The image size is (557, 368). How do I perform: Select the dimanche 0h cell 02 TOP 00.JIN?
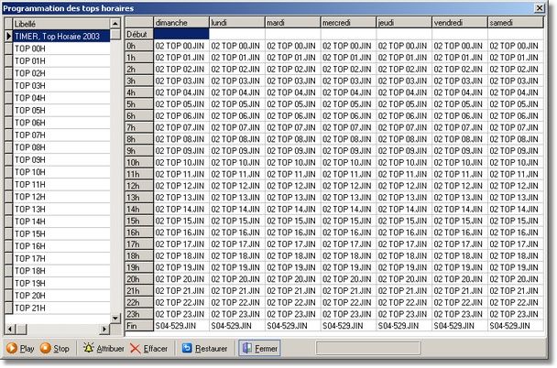(181, 46)
